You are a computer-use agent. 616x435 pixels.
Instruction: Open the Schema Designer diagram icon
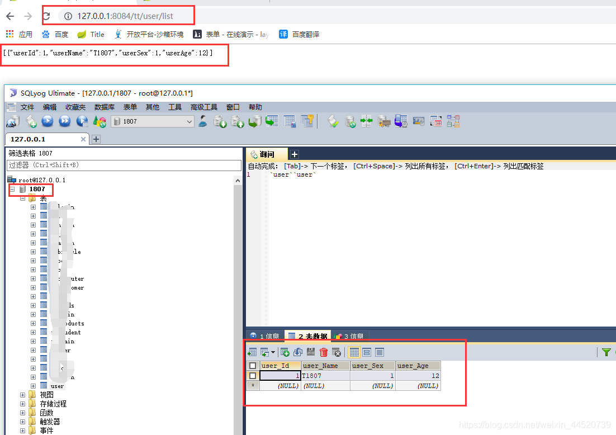(453, 121)
